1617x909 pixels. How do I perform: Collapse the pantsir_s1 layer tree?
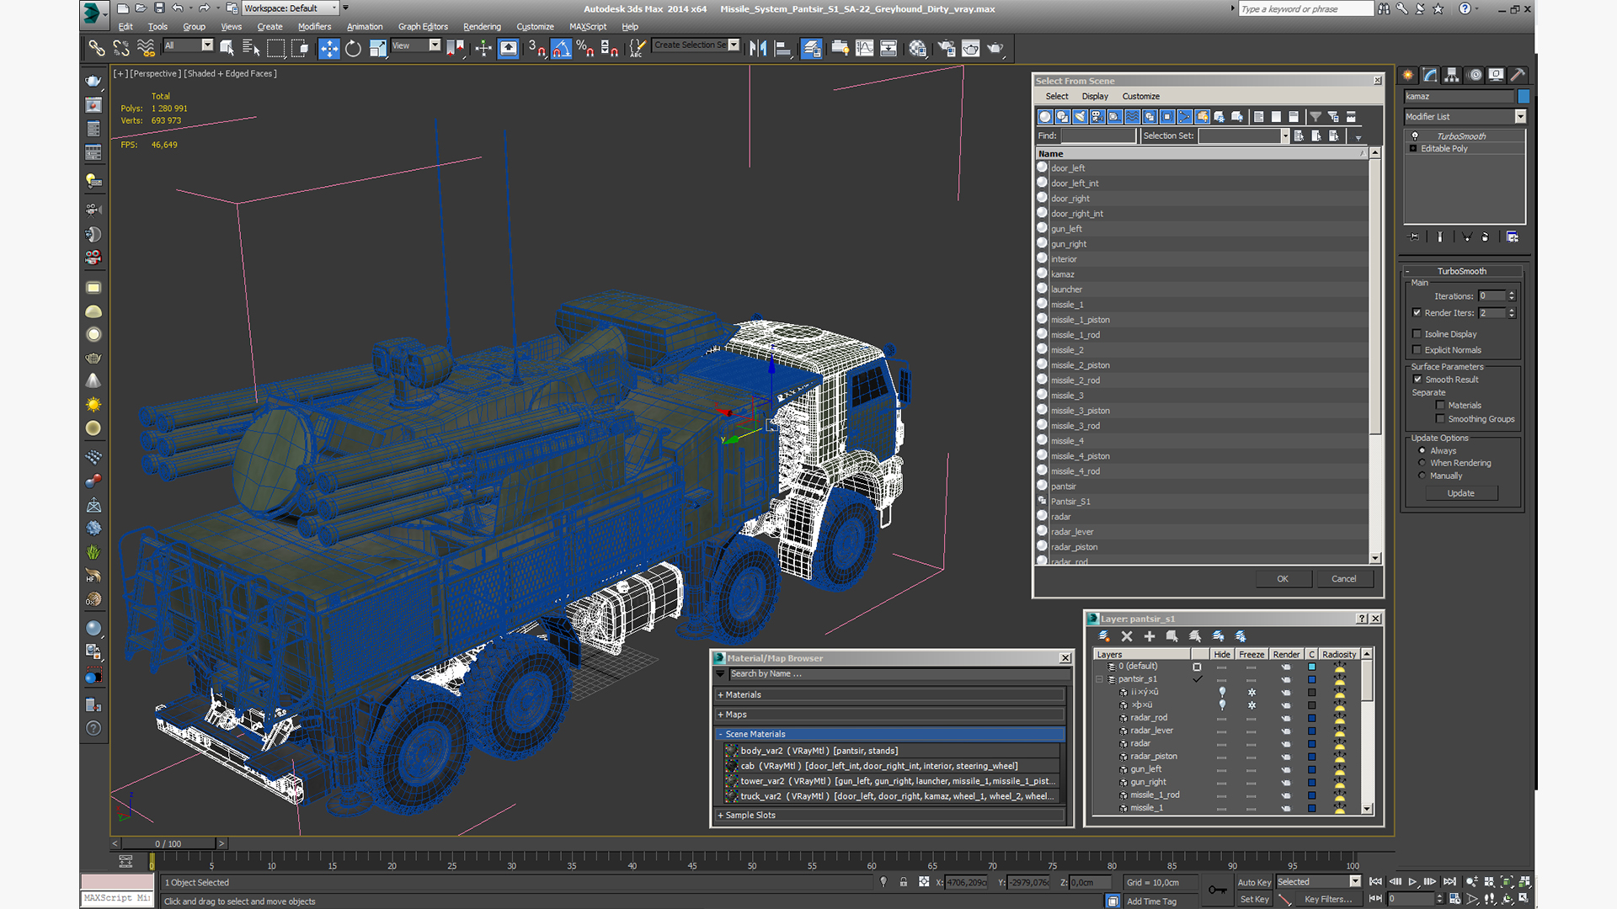[x=1099, y=679]
